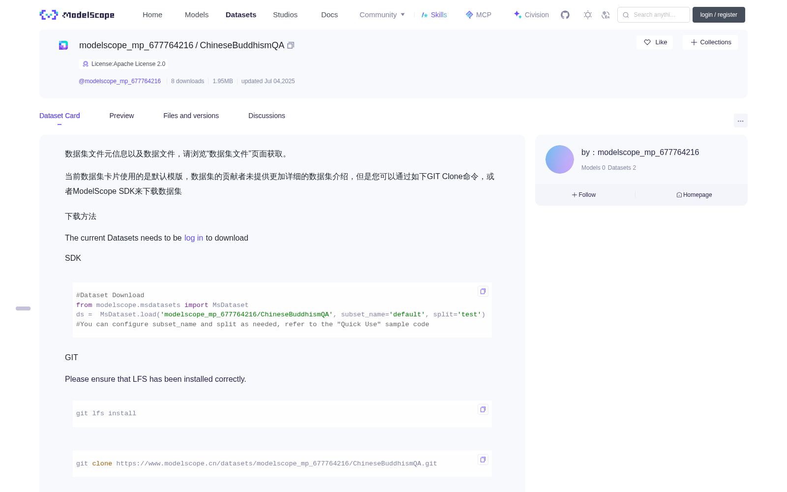Copy the SDK dataset download code
787x492 pixels.
point(483,291)
